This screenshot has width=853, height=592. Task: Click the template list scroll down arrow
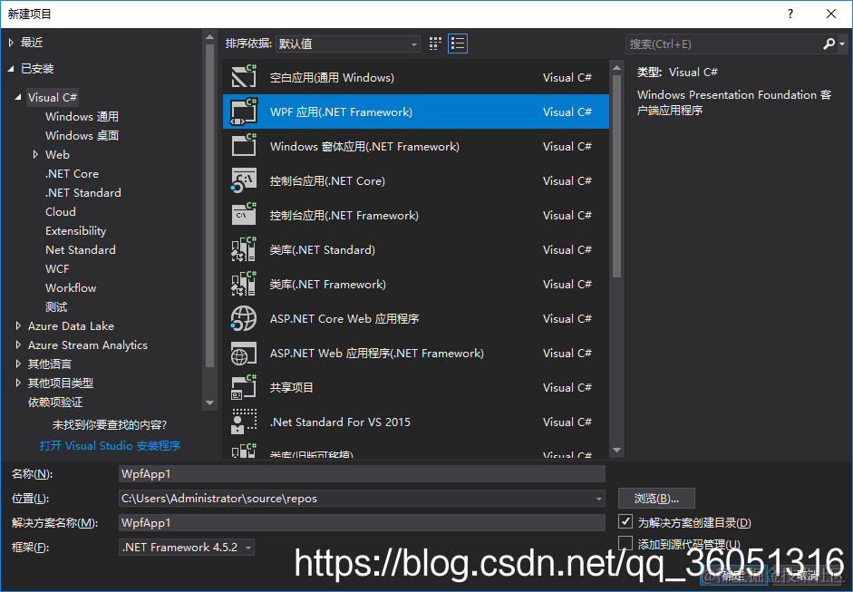(x=617, y=450)
